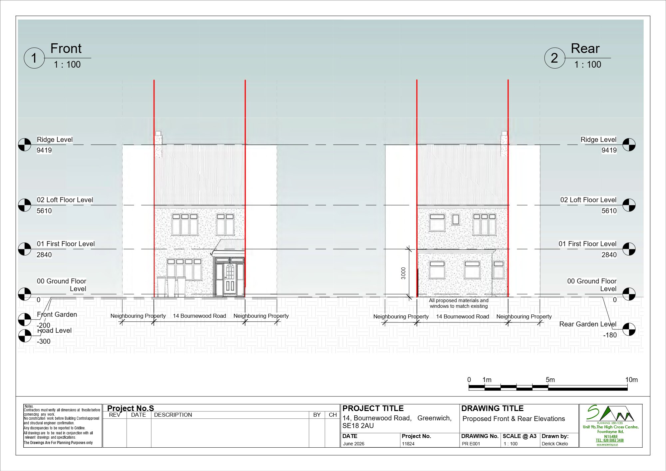Image resolution: width=666 pixels, height=471 pixels.
Task: Click the '5m' label on scale bar
Action: click(550, 380)
